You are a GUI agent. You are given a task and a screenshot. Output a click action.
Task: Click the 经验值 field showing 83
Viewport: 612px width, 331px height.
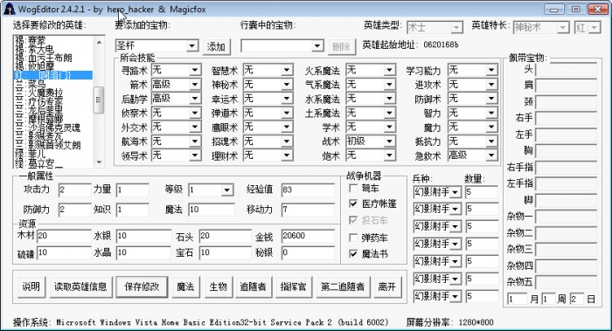pyautogui.click(x=308, y=190)
